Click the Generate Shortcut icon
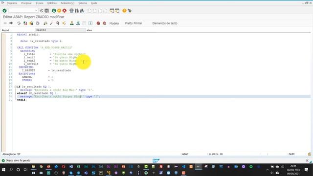Screen dimensions: 313x176 (117, 11)
